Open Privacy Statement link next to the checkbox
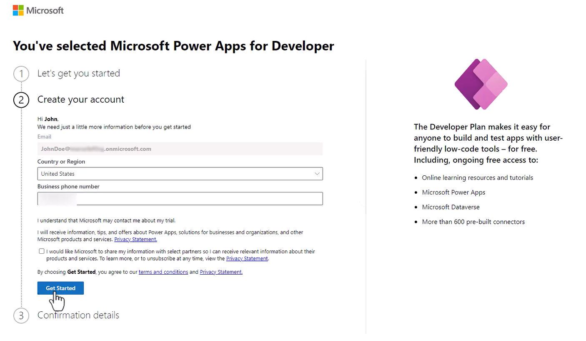This screenshot has height=341, width=586. point(247,258)
